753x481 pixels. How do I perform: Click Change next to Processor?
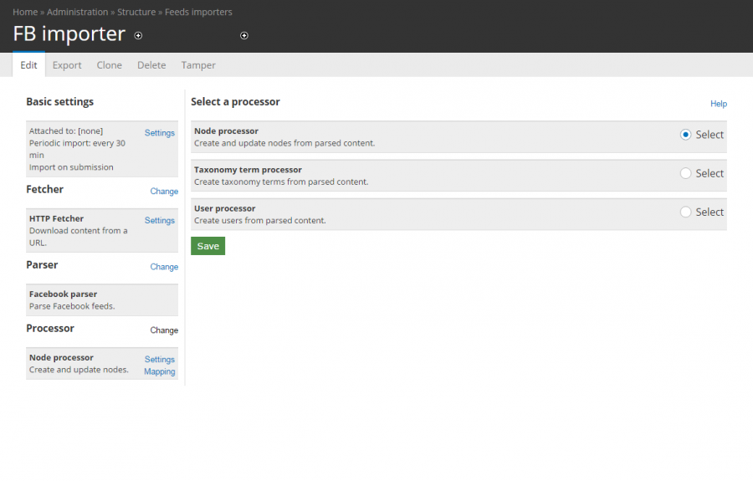click(x=164, y=330)
